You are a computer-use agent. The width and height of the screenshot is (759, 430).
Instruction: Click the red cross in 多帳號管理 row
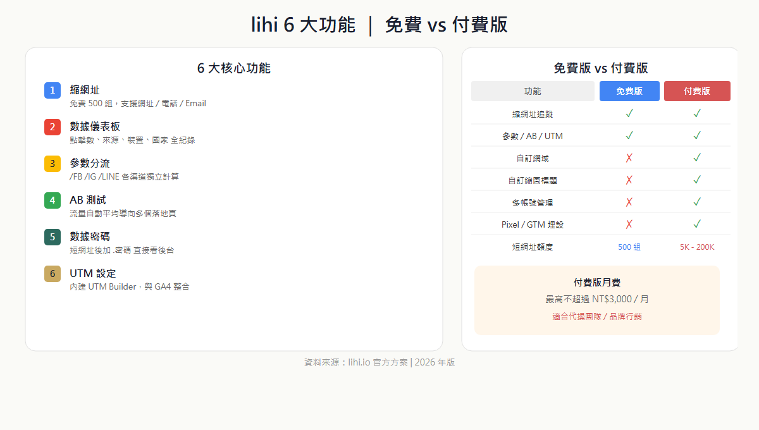pos(629,202)
